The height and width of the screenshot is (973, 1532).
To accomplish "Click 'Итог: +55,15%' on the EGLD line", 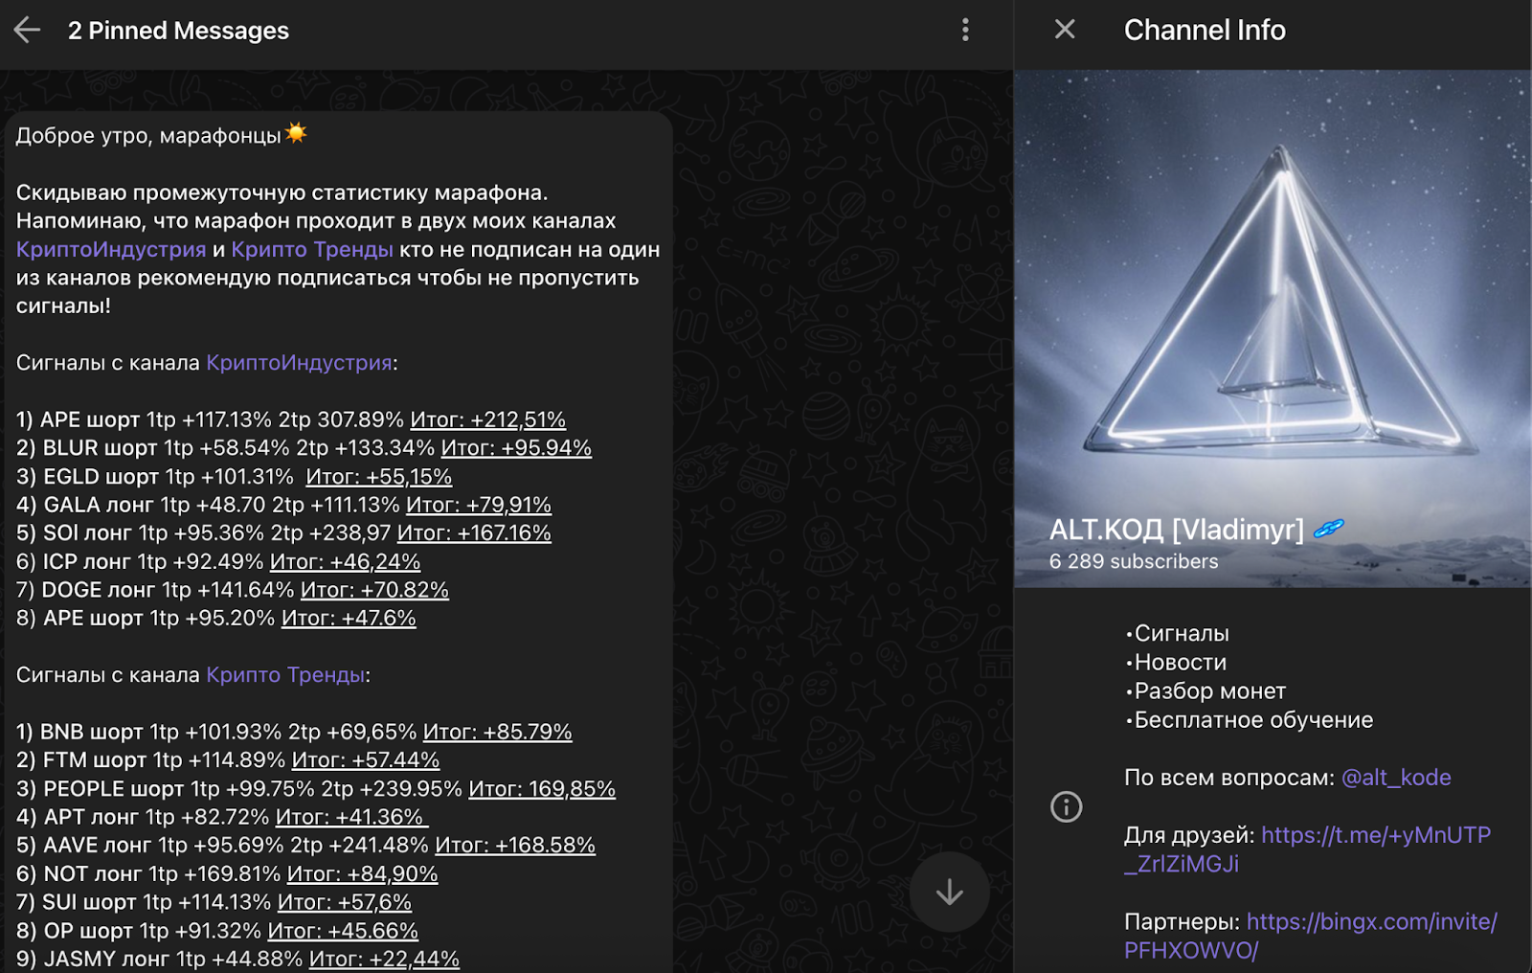I will pyautogui.click(x=379, y=477).
